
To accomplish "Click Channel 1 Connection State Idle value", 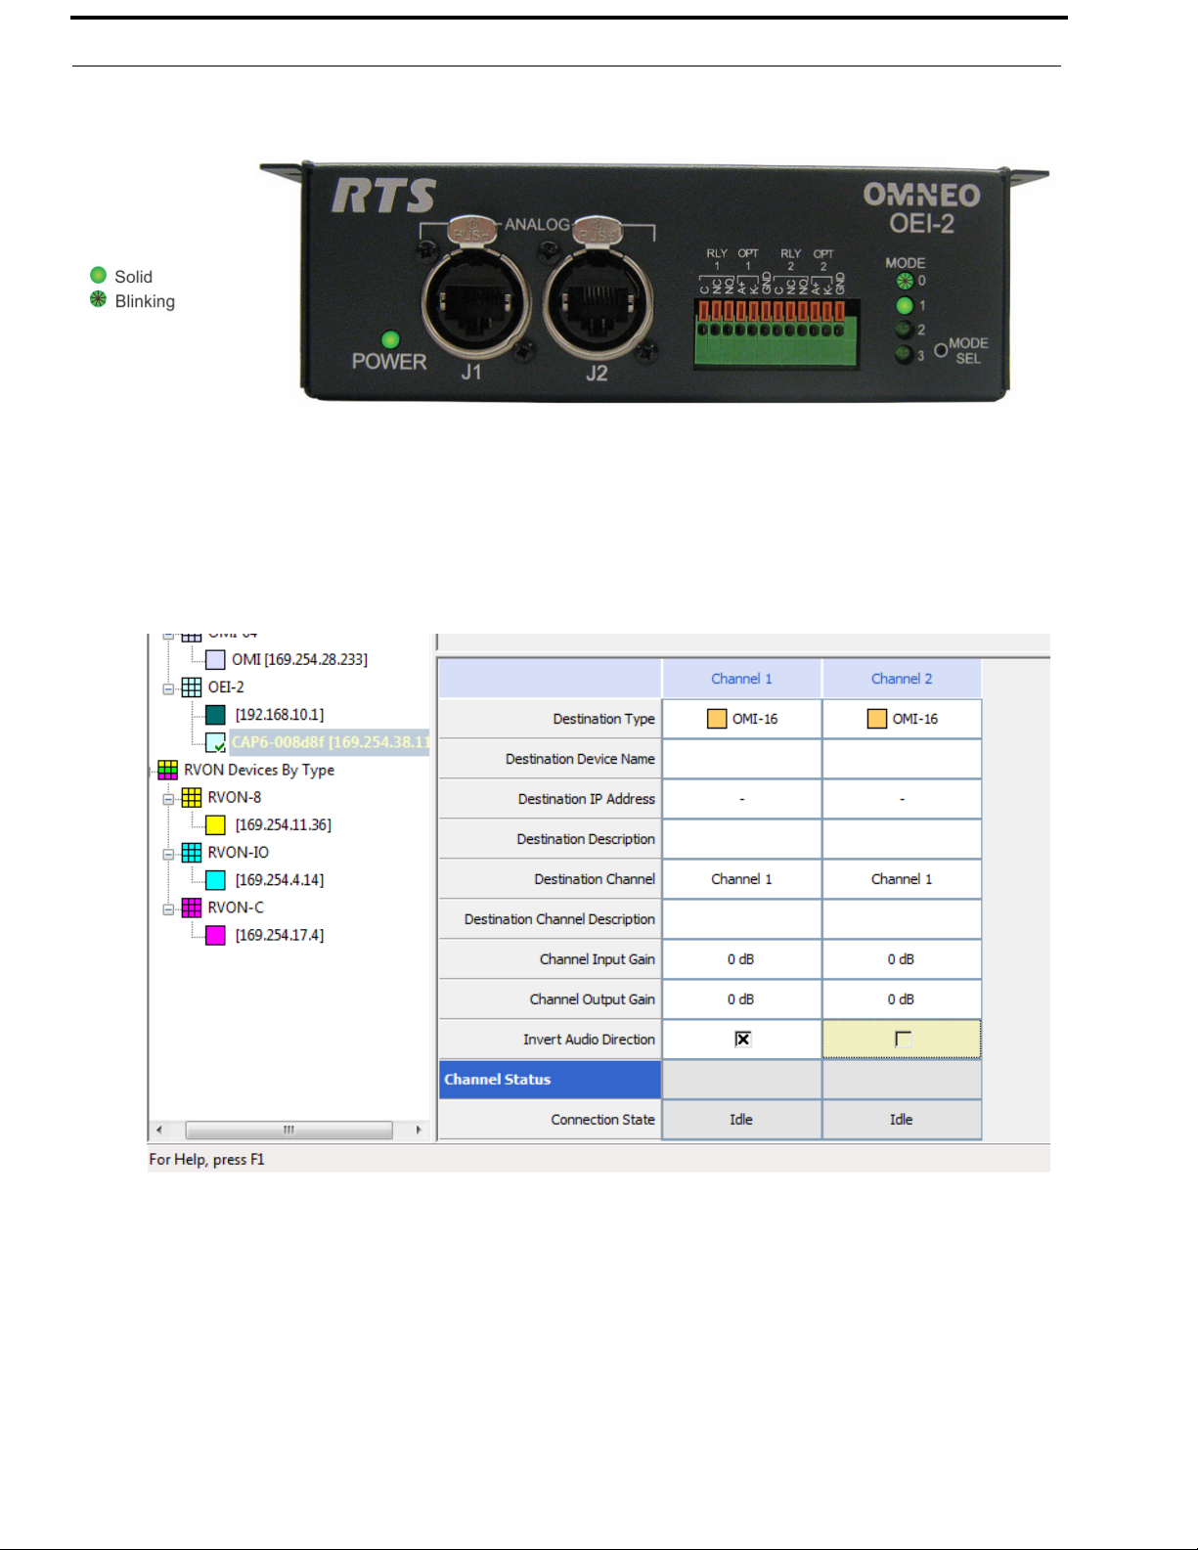I will coord(741,1120).
